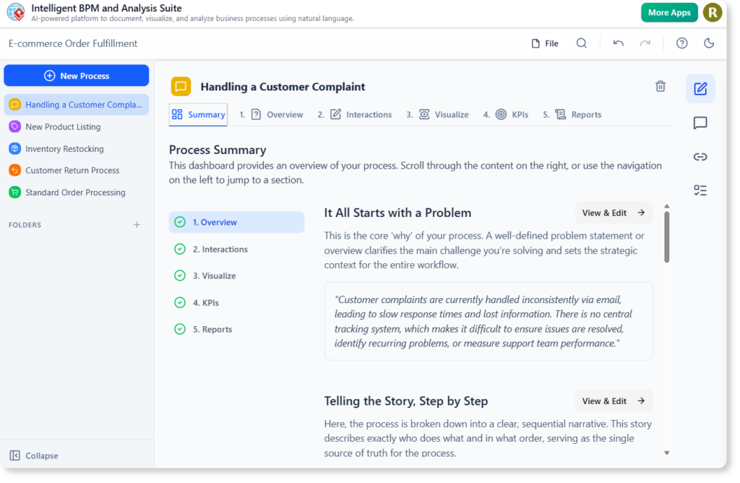Click the checkmark next to 5. Reports

pyautogui.click(x=179, y=329)
